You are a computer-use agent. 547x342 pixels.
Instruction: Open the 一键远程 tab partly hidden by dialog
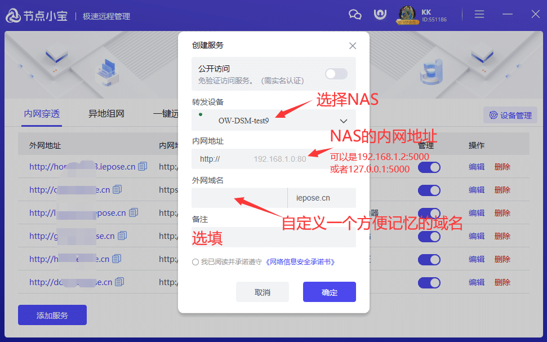click(166, 114)
